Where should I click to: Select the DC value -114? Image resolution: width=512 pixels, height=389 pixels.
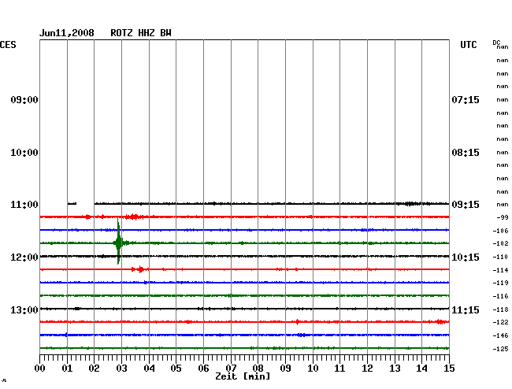(x=500, y=270)
